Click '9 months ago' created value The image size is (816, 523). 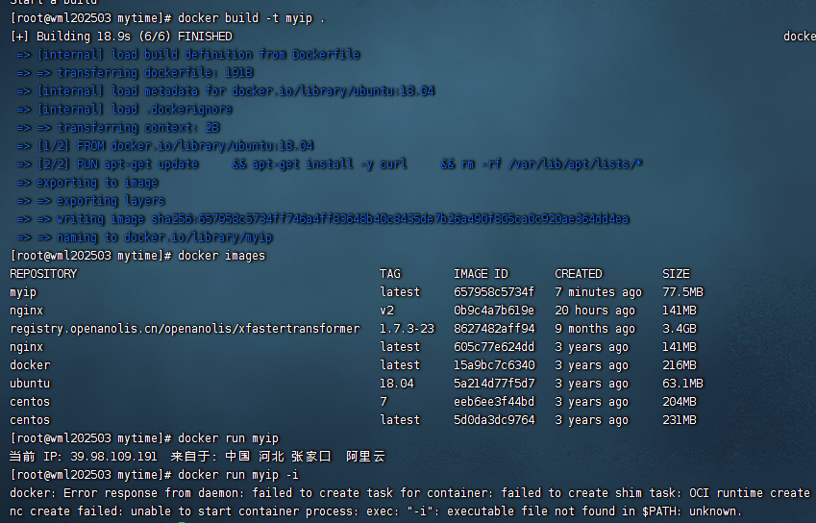click(x=595, y=329)
